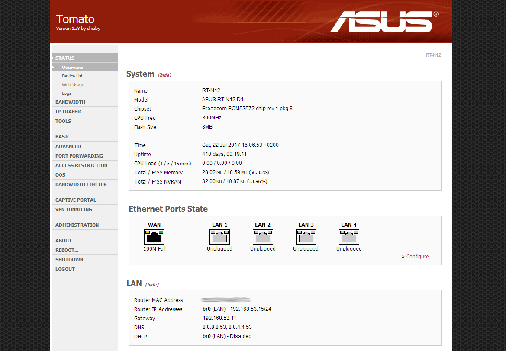Viewport: 506px width, 351px height.
Task: Open Access Restriction menu
Action: (x=85, y=165)
